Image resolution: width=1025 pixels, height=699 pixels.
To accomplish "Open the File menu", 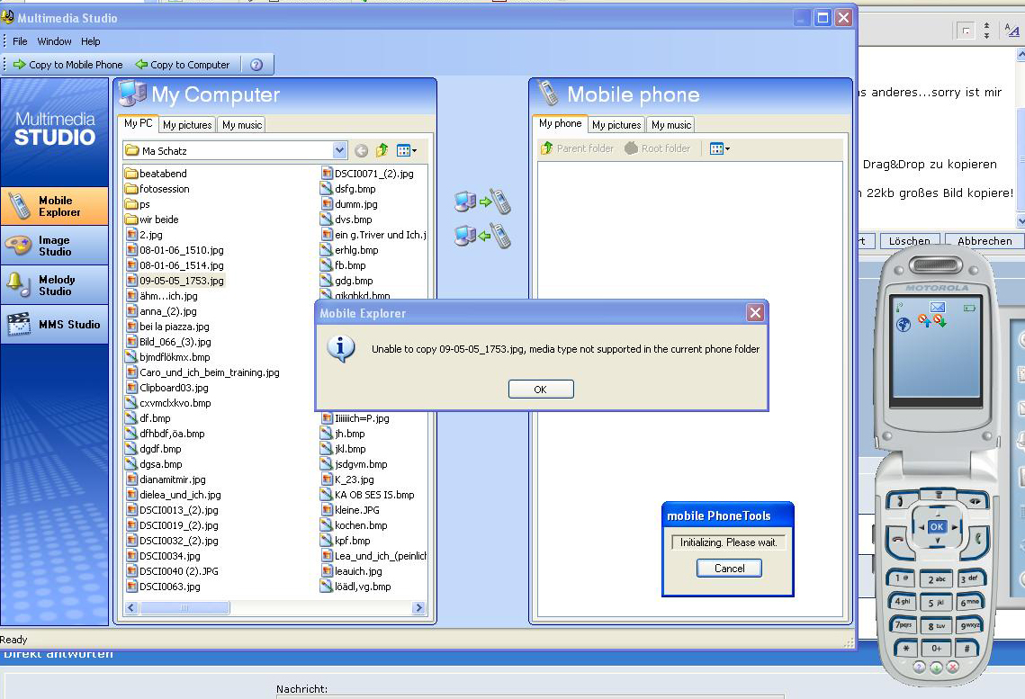I will pyautogui.click(x=21, y=41).
